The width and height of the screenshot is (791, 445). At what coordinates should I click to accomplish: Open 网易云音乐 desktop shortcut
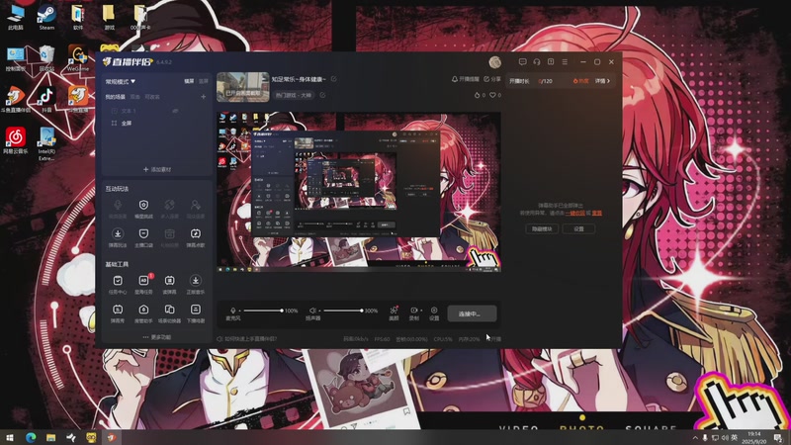[x=15, y=140]
